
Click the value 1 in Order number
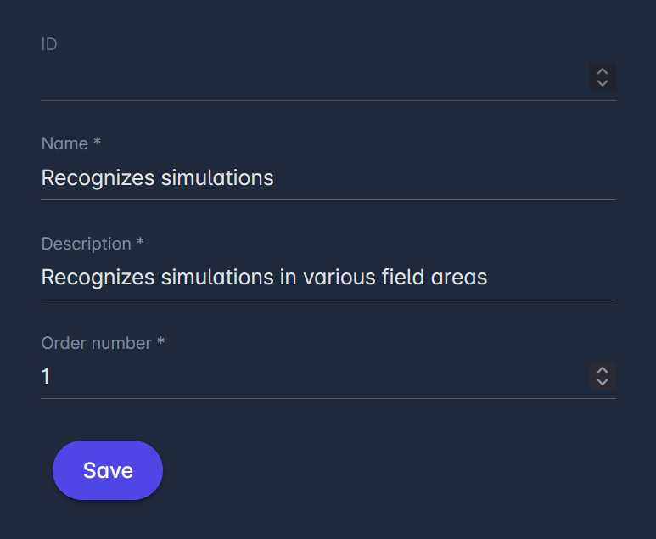[x=46, y=376]
